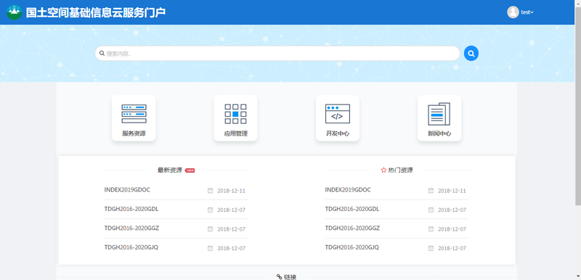The width and height of the screenshot is (581, 280).
Task: Click the 开发中心 label text
Action: pyautogui.click(x=338, y=133)
